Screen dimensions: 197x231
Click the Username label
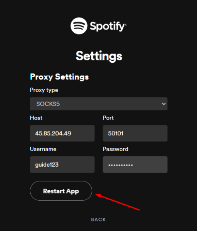[x=43, y=149]
